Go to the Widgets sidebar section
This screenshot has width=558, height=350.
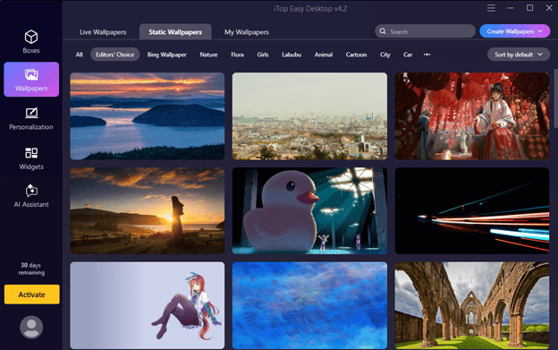pyautogui.click(x=31, y=158)
